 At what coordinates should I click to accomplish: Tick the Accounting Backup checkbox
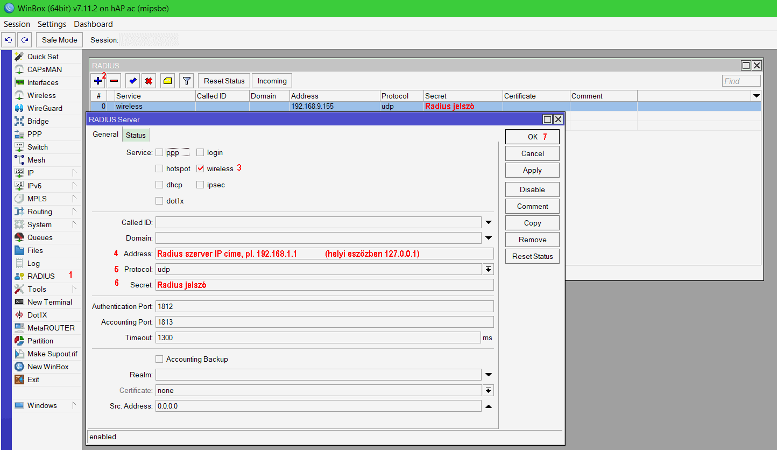coord(159,359)
